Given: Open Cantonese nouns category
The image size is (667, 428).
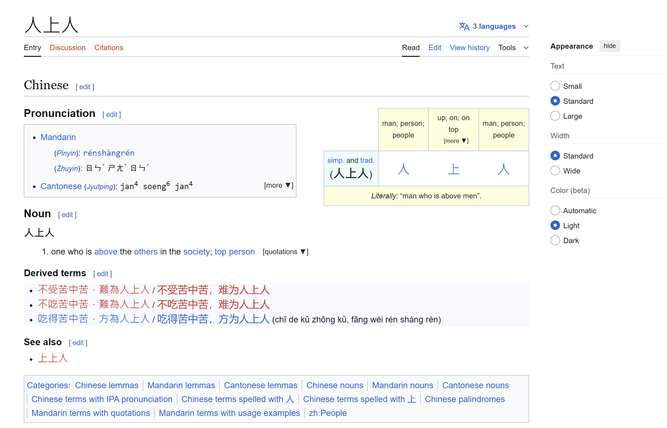Looking at the screenshot, I should pyautogui.click(x=475, y=385).
